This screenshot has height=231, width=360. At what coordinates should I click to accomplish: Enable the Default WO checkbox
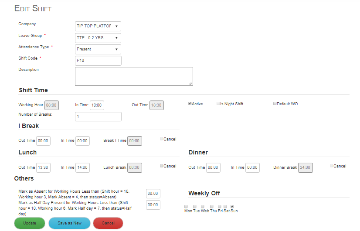tap(275, 104)
